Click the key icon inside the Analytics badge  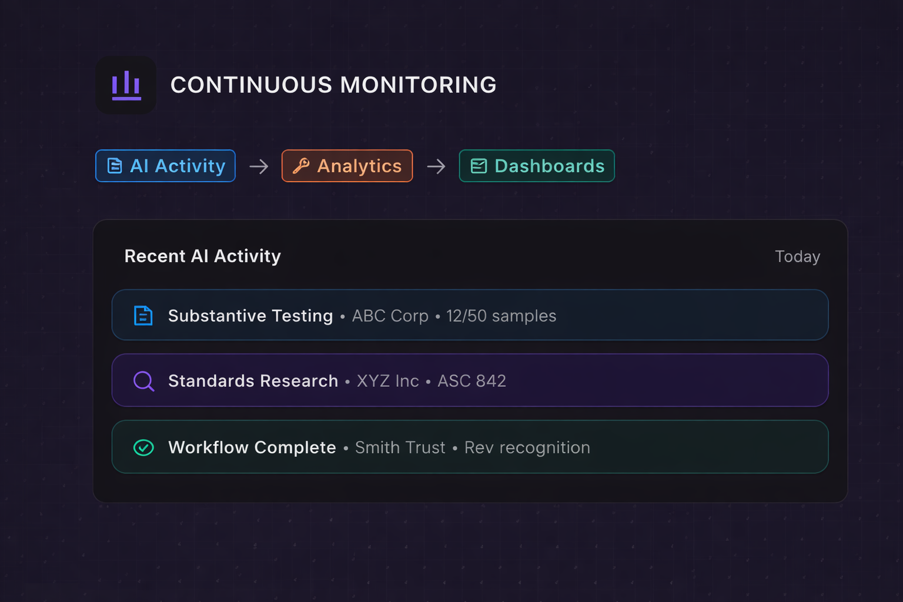click(300, 166)
